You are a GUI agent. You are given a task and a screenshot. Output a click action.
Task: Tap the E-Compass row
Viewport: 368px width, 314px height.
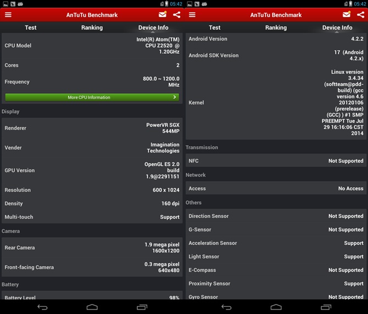[276, 270]
